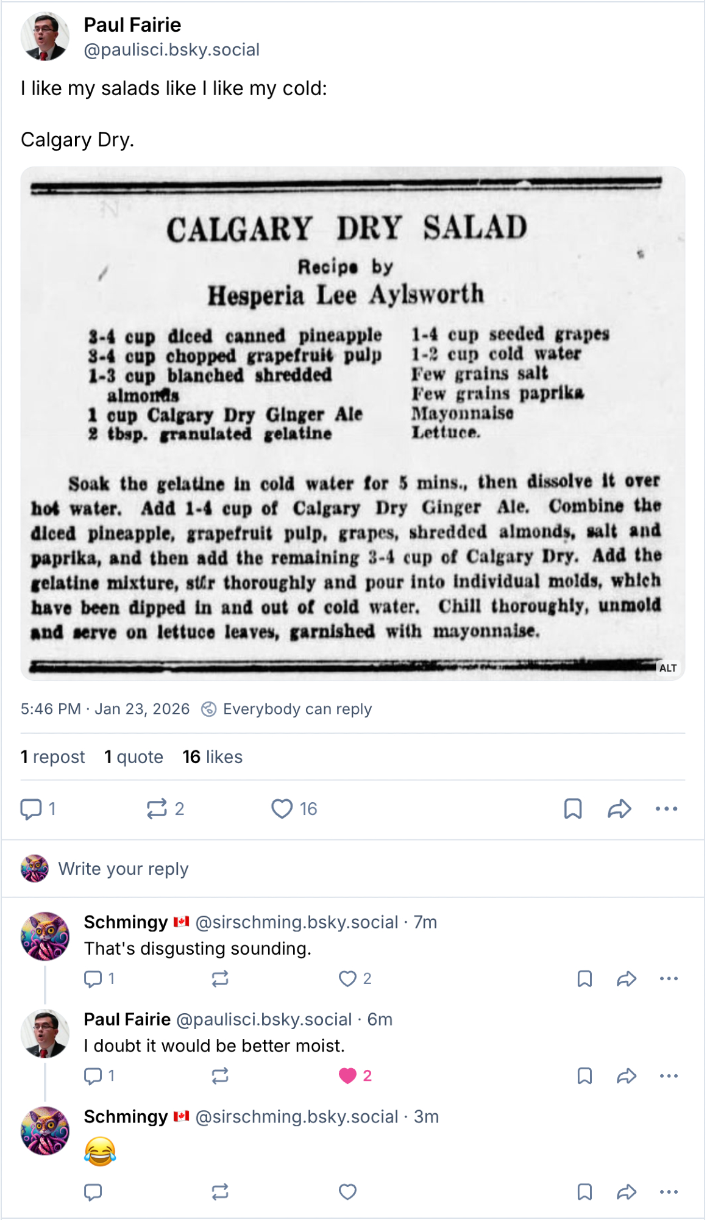
Task: Like the laughing emoji reply
Action: (x=347, y=1192)
